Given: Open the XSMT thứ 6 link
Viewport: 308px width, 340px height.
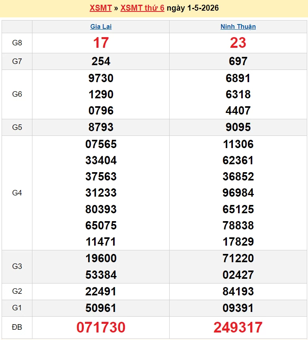Looking at the screenshot, I should pos(142,8).
